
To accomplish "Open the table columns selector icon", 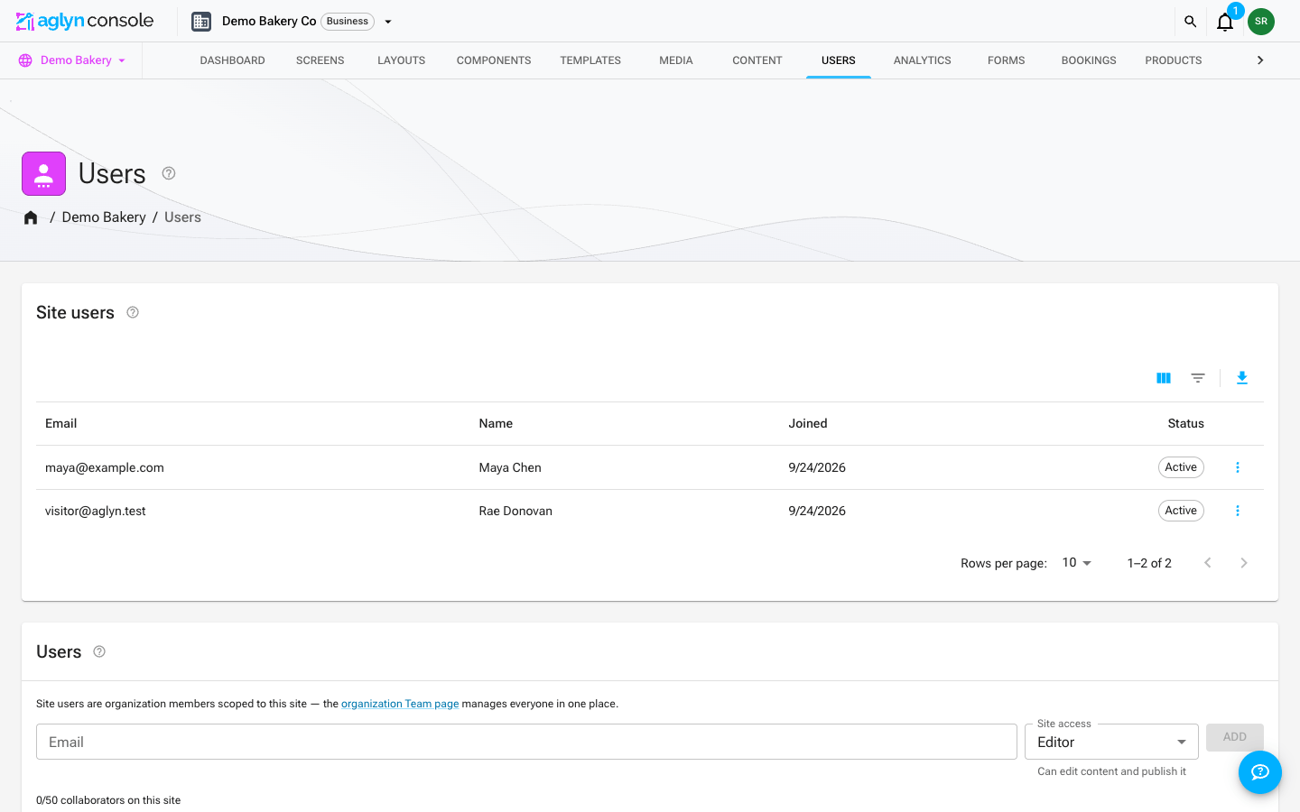I will click(x=1164, y=378).
